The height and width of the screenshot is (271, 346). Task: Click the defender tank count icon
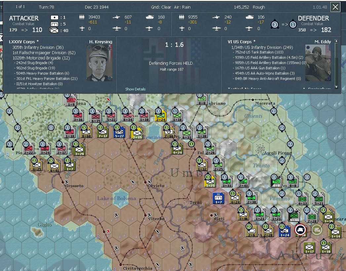point(250,17)
